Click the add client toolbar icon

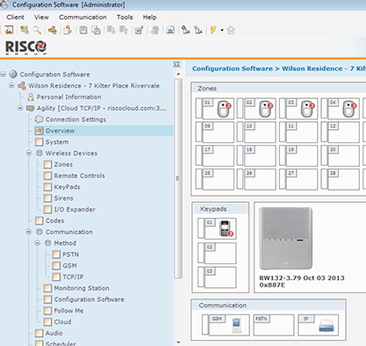(25, 30)
